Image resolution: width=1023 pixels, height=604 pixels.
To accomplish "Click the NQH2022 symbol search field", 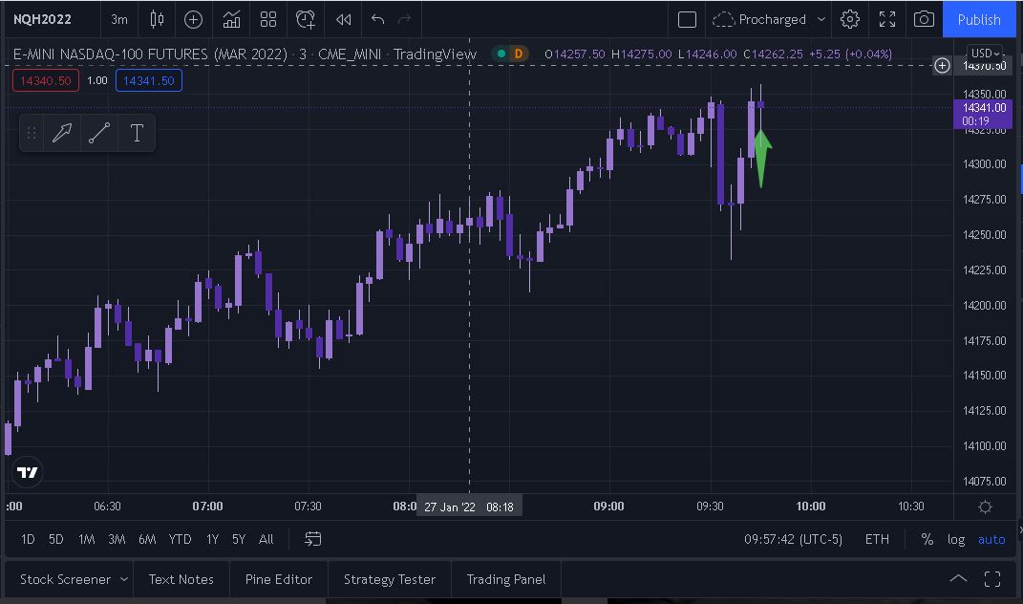I will click(42, 19).
